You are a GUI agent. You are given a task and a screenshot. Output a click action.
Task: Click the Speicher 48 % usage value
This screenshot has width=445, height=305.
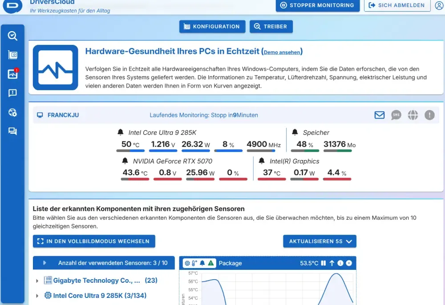pos(305,144)
